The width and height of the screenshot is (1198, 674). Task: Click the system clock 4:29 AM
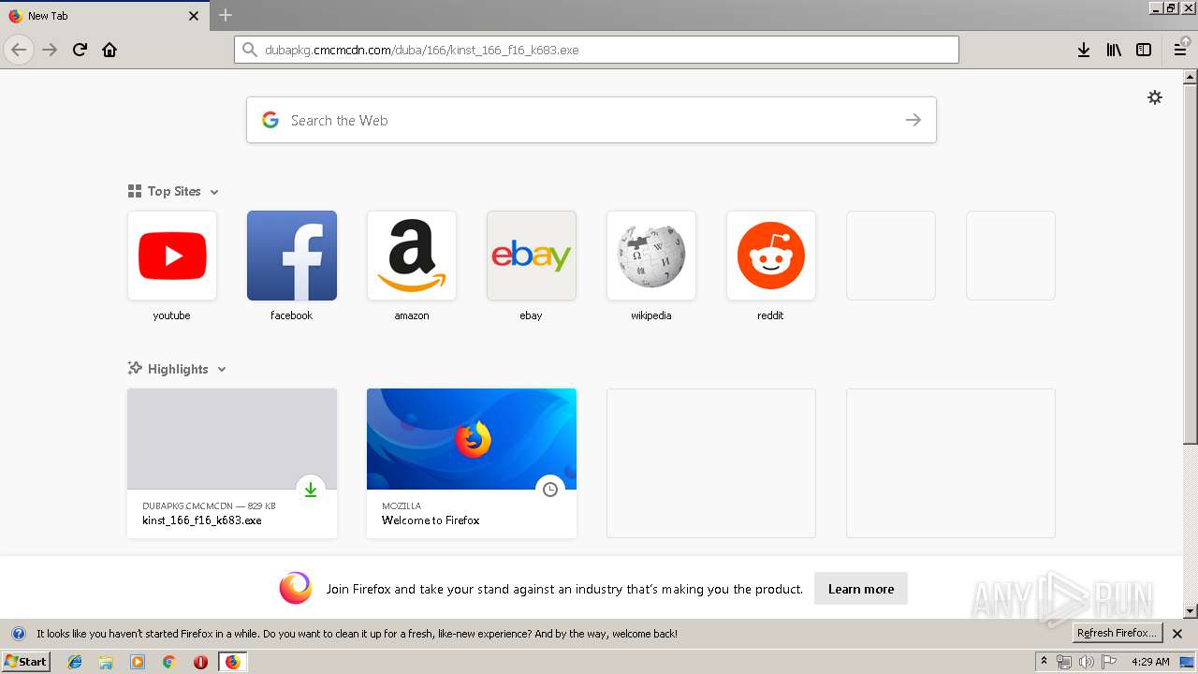[x=1150, y=662]
